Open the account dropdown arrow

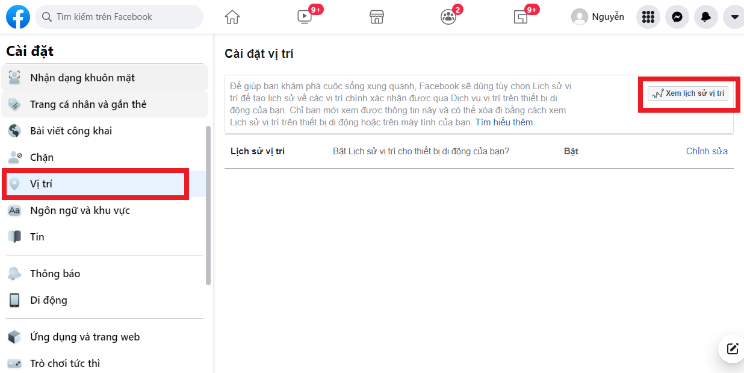tap(733, 17)
